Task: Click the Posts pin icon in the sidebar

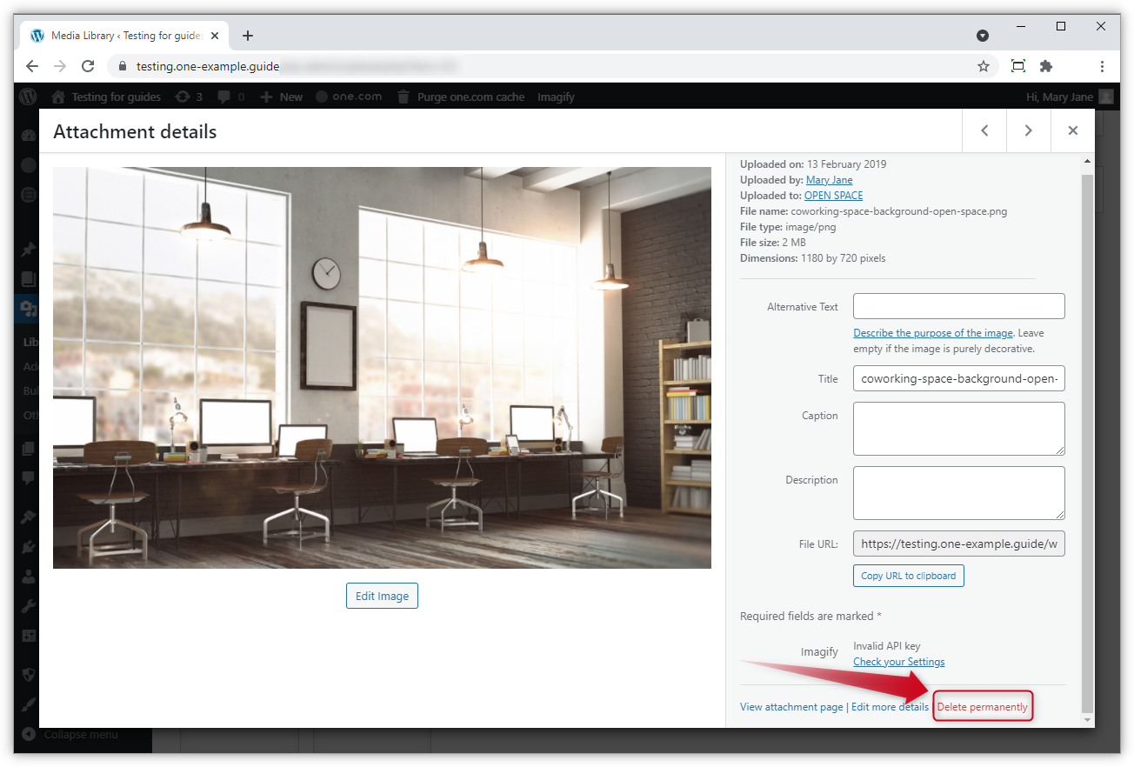Action: tap(27, 249)
